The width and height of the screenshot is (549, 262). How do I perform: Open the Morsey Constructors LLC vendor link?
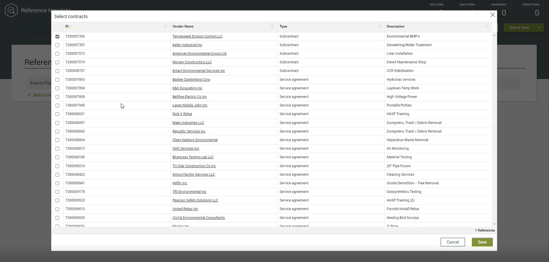[192, 63]
